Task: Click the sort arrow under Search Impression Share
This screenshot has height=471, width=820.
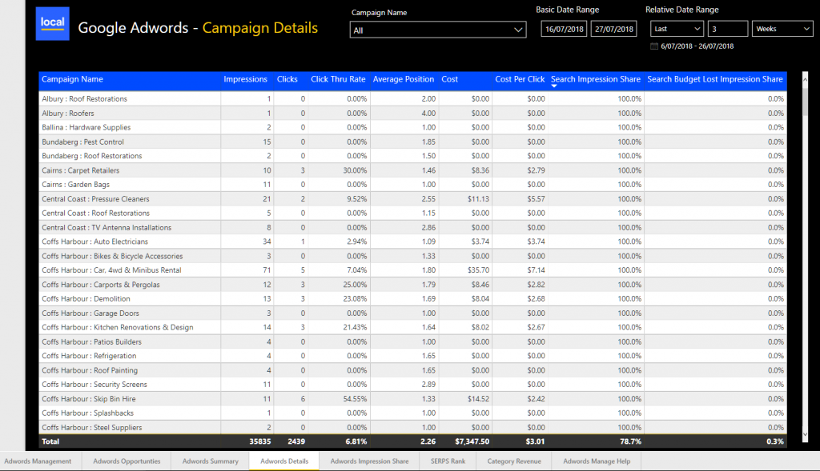Action: click(x=554, y=86)
